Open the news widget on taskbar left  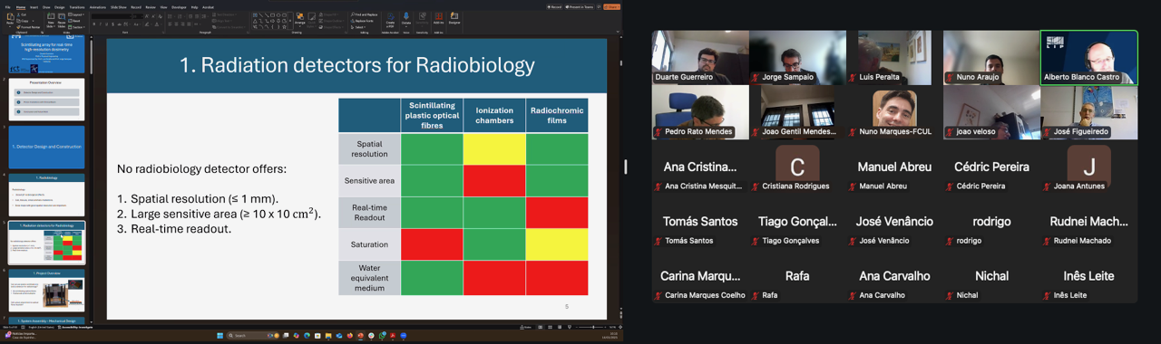22,335
